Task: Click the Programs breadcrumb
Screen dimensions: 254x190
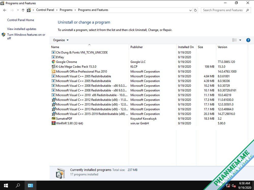Action: click(x=66, y=10)
